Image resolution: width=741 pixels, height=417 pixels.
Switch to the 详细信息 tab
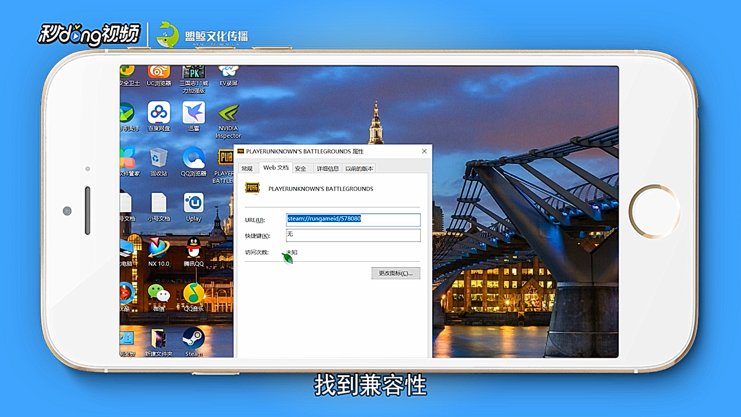point(328,168)
